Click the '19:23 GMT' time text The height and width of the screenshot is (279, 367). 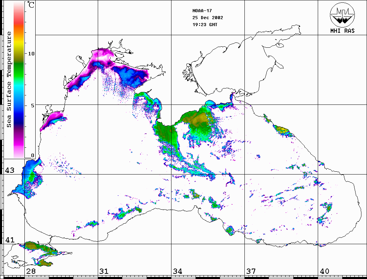click(205, 24)
